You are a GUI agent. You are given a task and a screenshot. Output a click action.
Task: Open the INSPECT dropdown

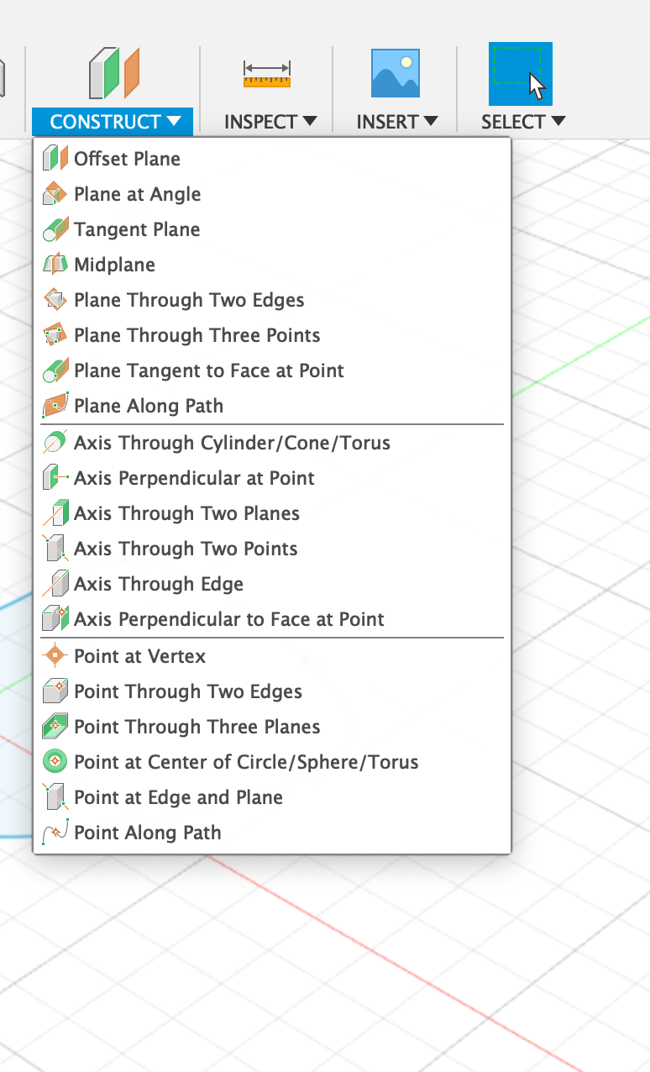[270, 122]
